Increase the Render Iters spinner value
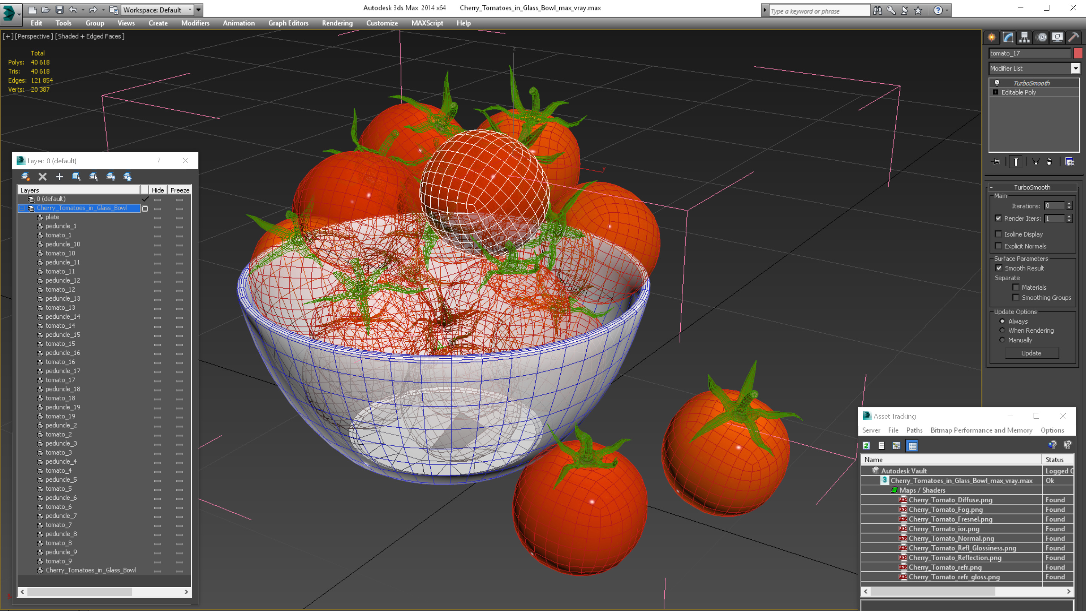1086x611 pixels. tap(1069, 216)
